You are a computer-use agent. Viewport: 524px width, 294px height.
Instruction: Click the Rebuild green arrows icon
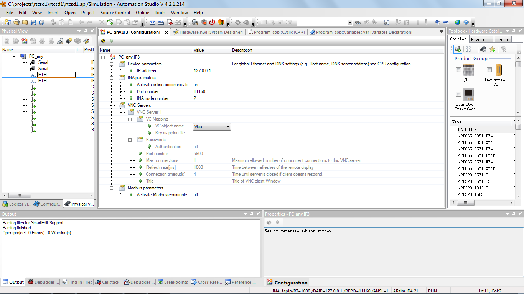(110, 22)
